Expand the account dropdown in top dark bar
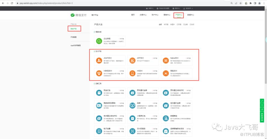Screen dimensions: 267x139 point(188,8)
